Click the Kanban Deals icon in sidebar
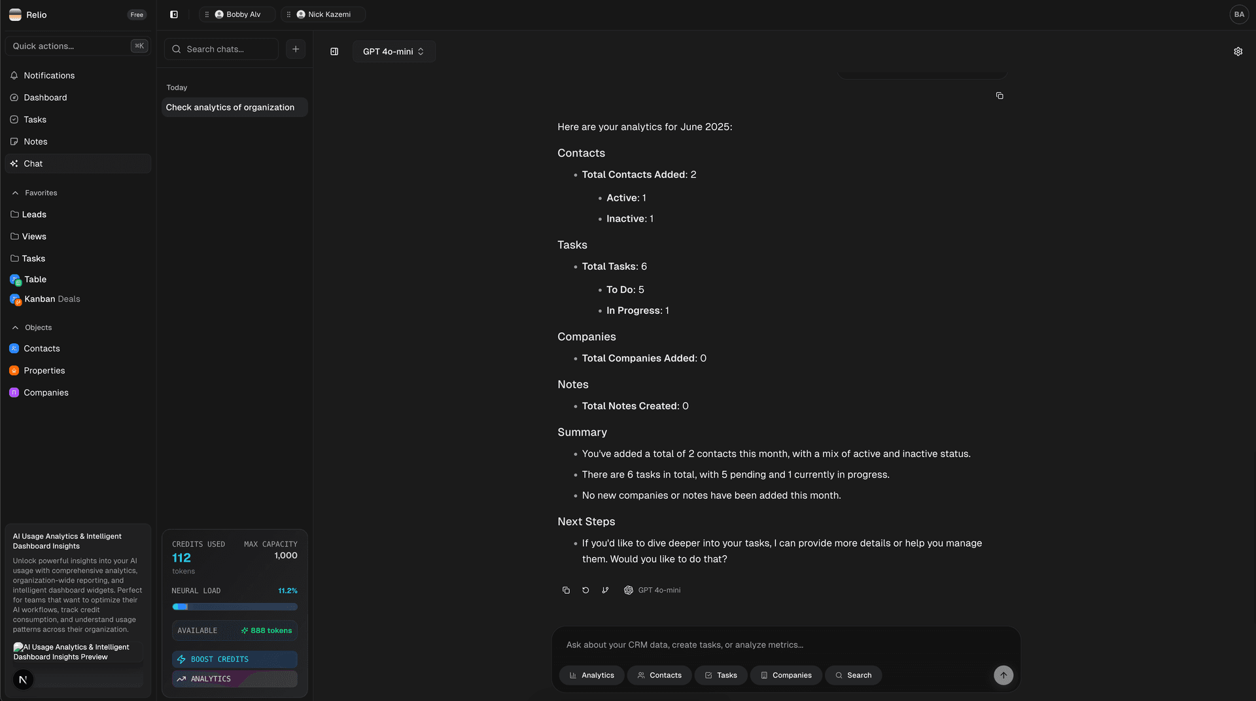The height and width of the screenshot is (701, 1256). [14, 299]
